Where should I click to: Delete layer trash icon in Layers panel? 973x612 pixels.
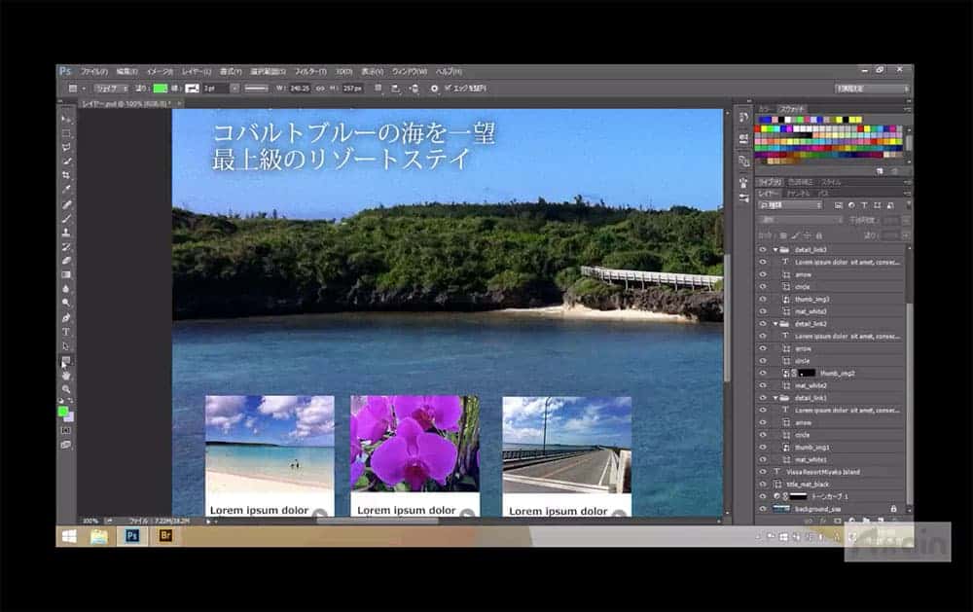pos(895,521)
